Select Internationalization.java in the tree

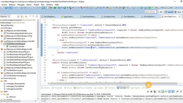click(x=16, y=39)
